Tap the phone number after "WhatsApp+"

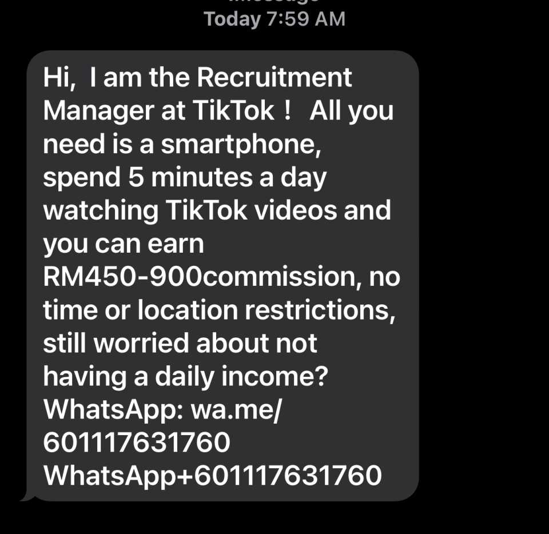288,476
